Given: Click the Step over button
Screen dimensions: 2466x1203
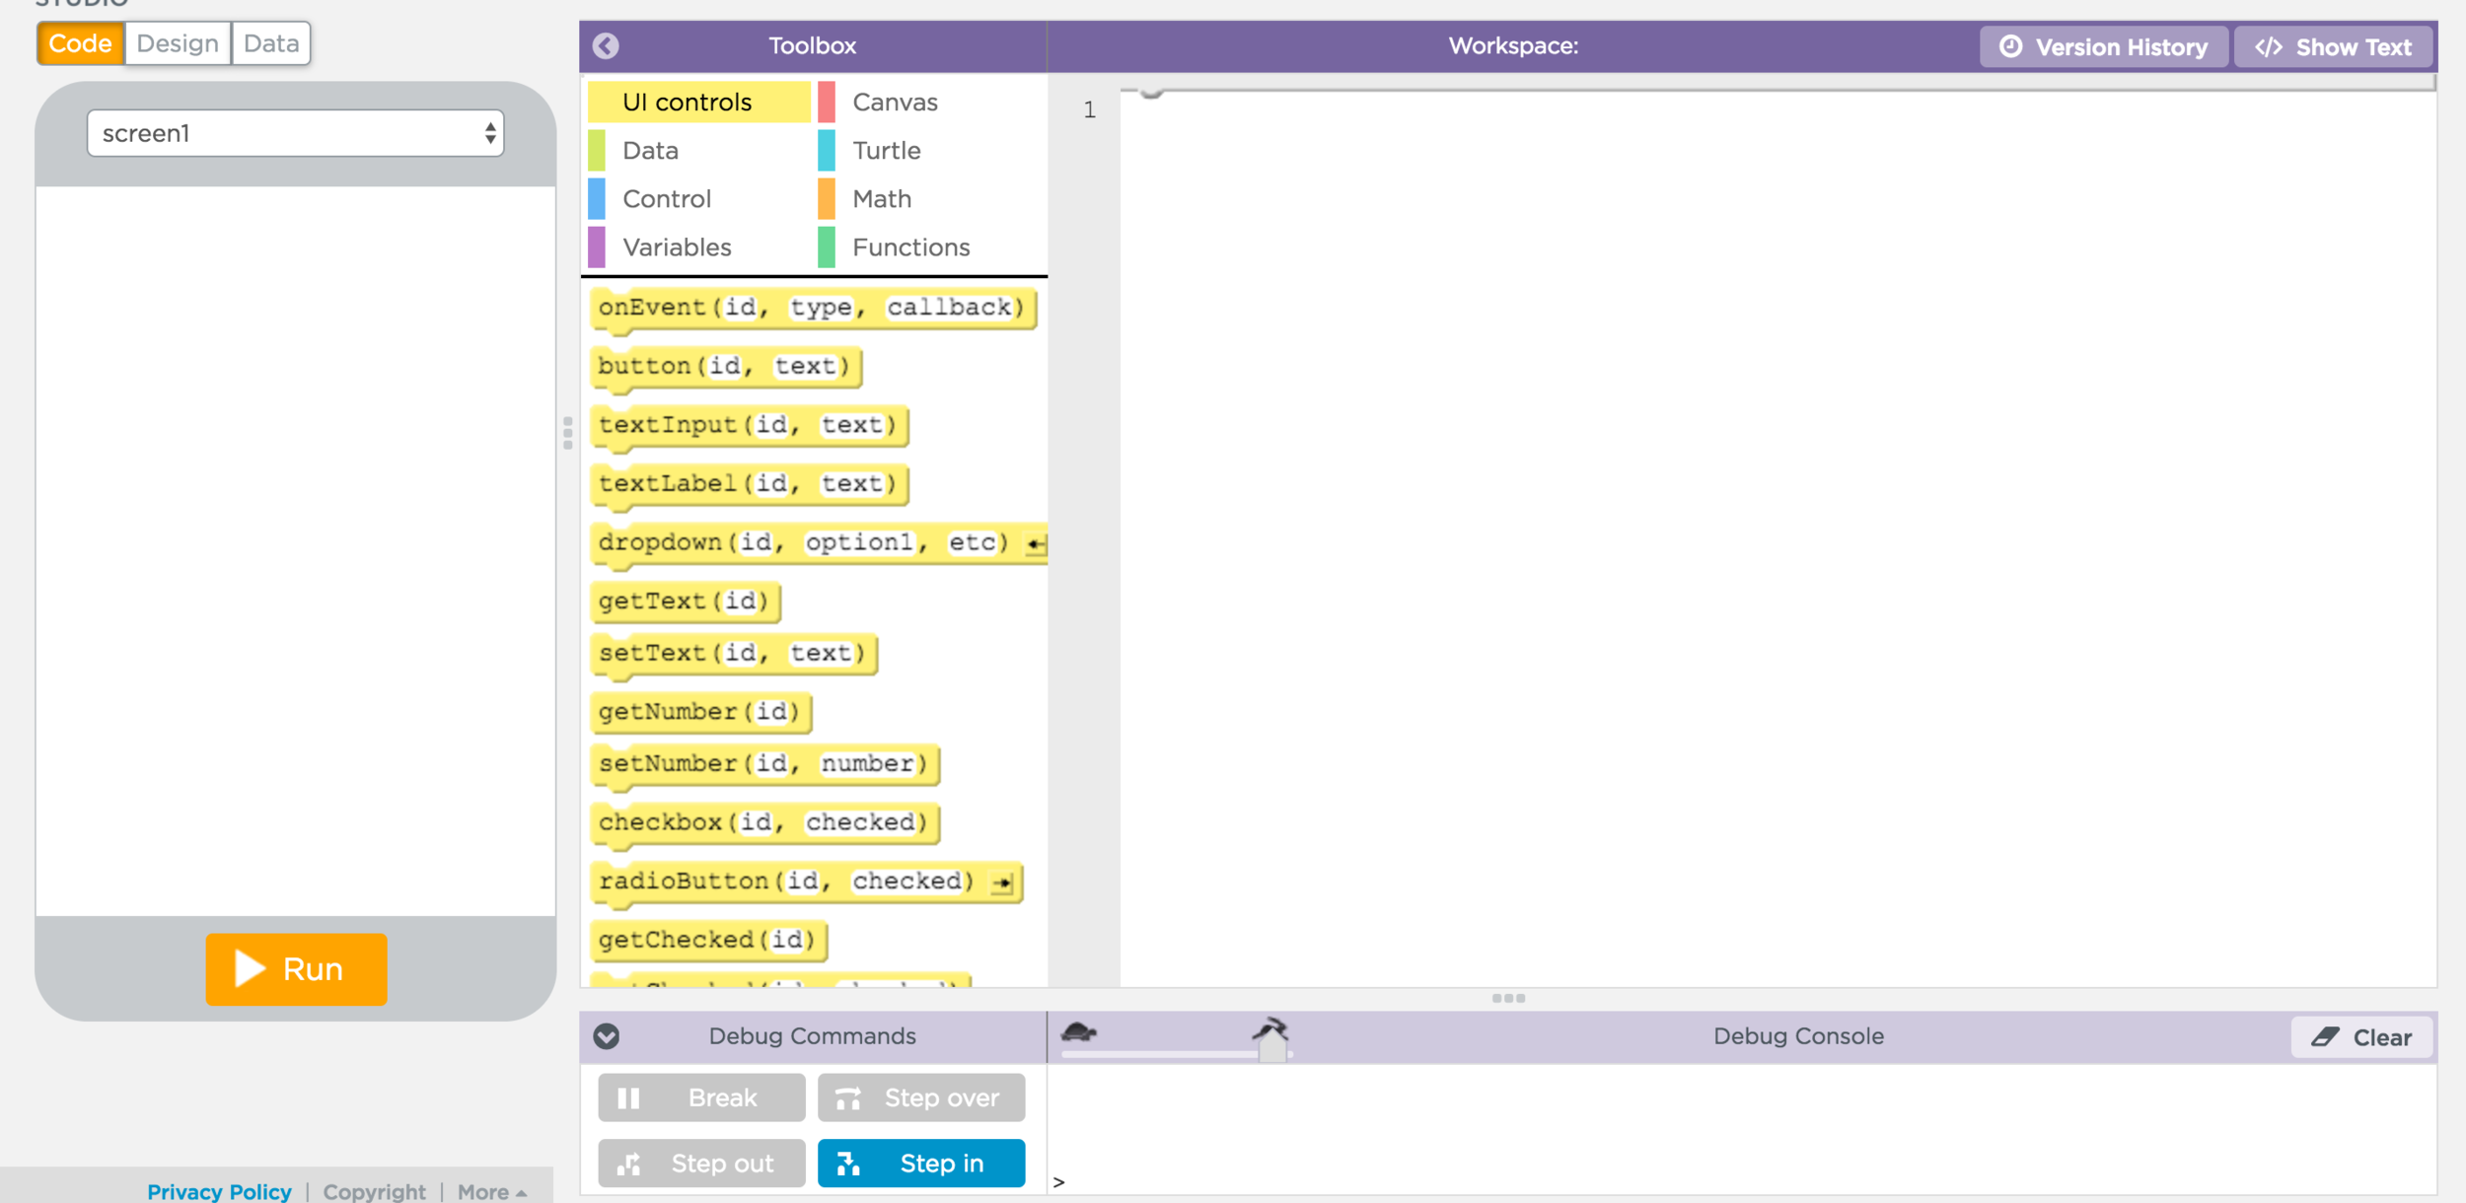Looking at the screenshot, I should click(920, 1097).
